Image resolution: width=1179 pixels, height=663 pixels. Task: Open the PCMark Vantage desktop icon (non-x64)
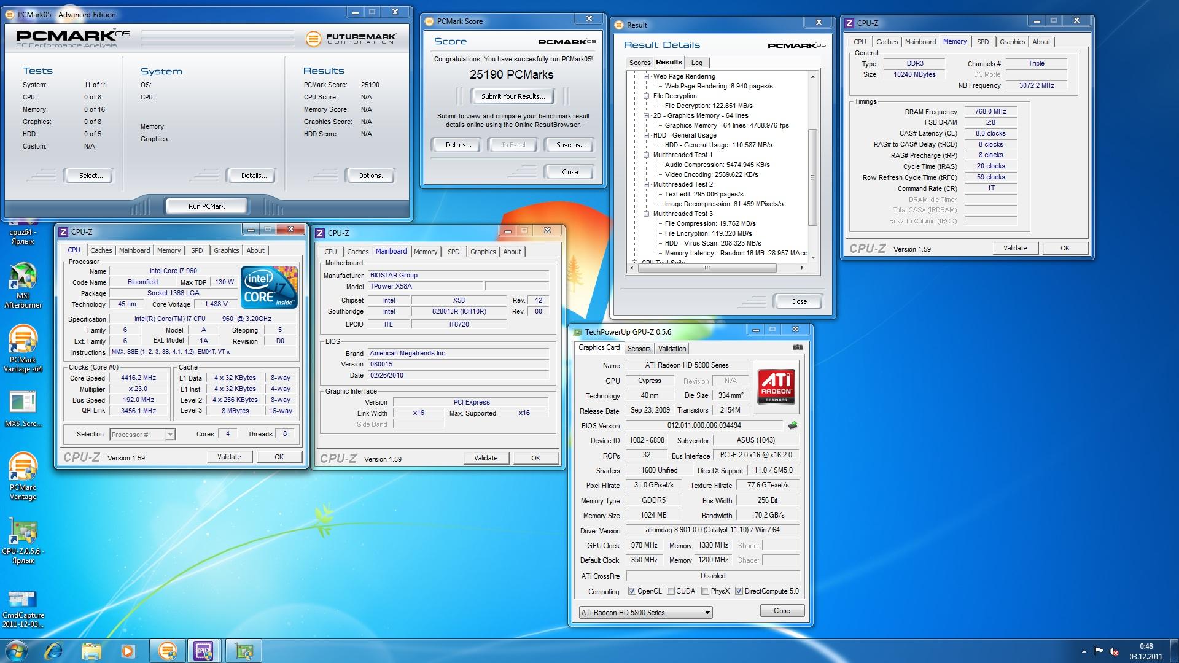(23, 476)
